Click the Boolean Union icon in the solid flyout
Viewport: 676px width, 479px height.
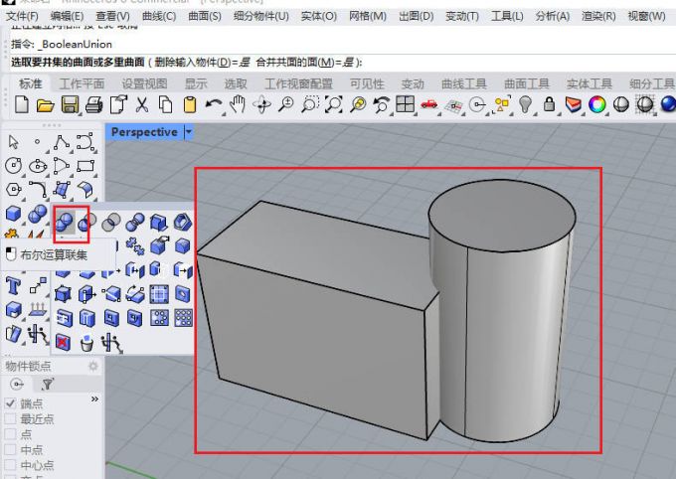coord(64,223)
